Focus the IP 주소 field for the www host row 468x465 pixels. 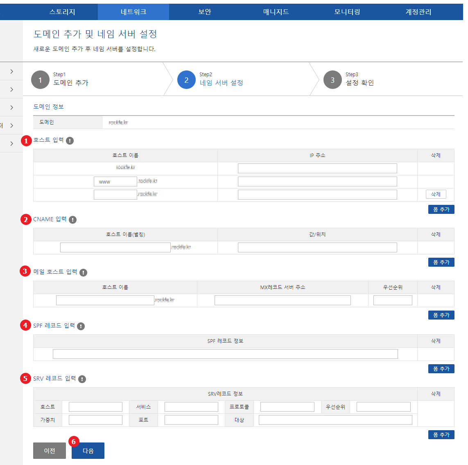click(x=317, y=181)
